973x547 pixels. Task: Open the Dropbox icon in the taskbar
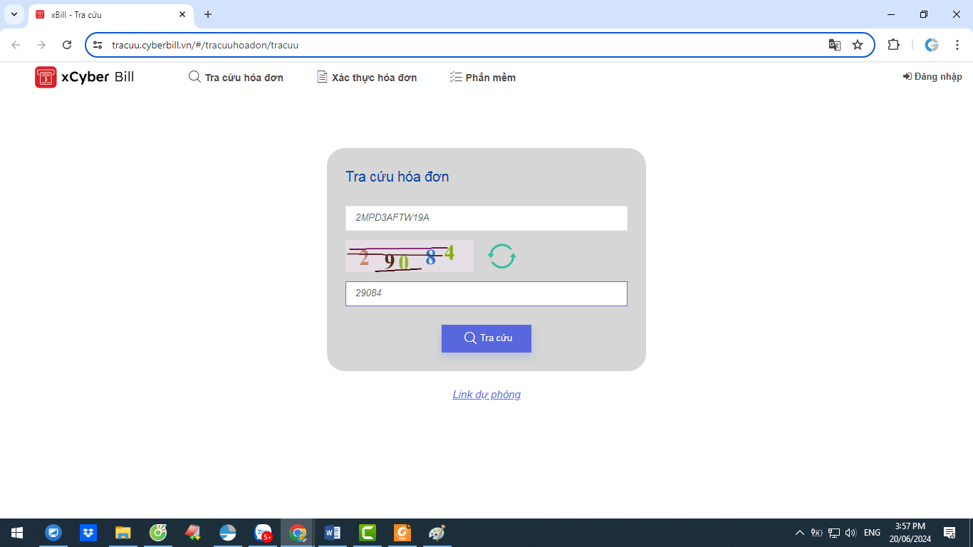pos(88,533)
